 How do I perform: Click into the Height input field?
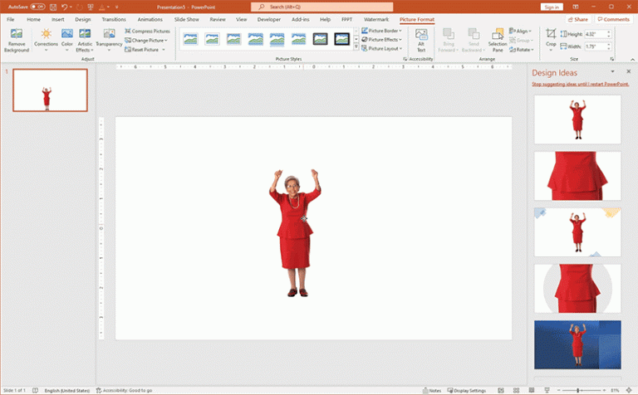tap(596, 35)
